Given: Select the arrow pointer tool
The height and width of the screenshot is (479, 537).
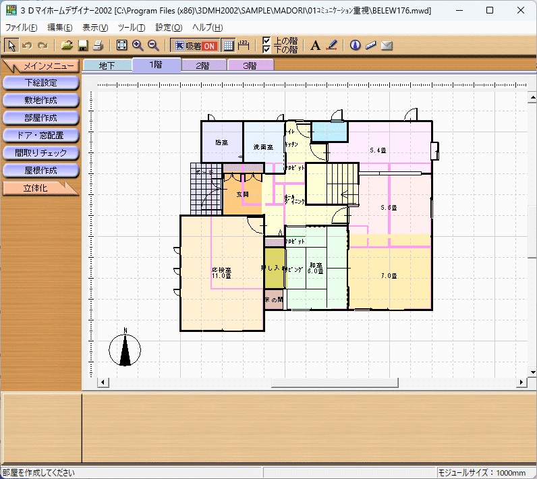Looking at the screenshot, I should (11, 45).
